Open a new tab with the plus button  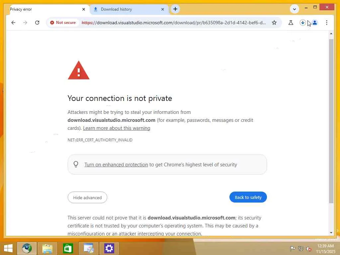click(175, 9)
